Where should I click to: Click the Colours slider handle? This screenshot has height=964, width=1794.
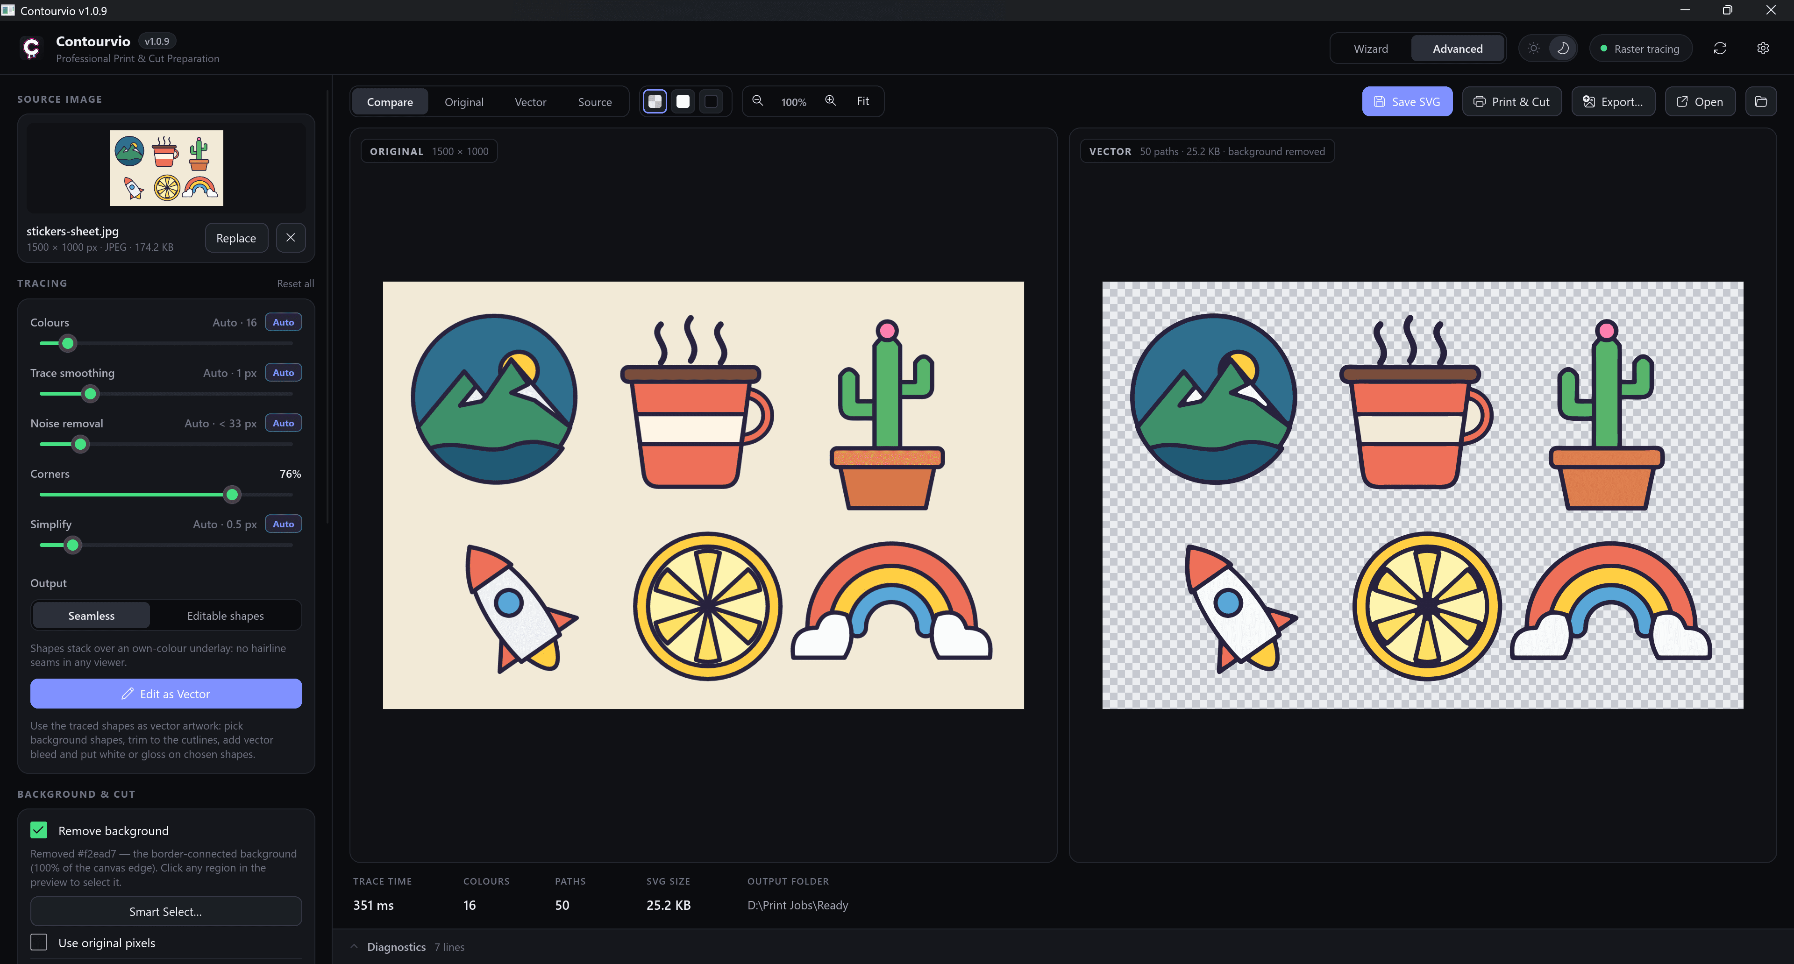(x=68, y=343)
